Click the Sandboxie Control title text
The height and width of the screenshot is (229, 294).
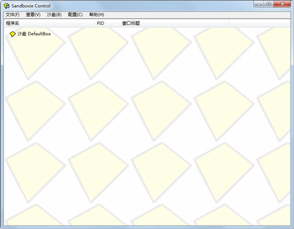point(31,6)
